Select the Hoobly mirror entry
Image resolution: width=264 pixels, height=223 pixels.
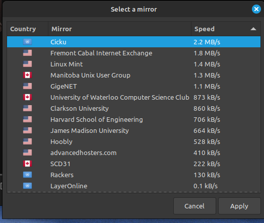pyautogui.click(x=134, y=141)
